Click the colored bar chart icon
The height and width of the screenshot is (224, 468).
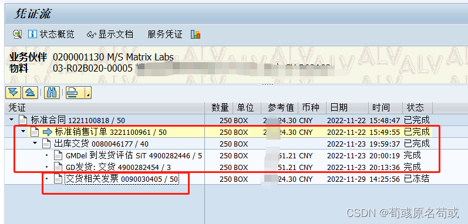196,34
